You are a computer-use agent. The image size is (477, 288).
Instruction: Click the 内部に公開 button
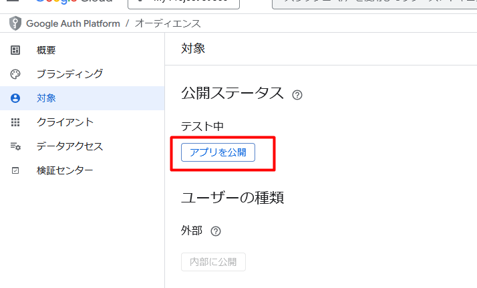pyautogui.click(x=213, y=262)
